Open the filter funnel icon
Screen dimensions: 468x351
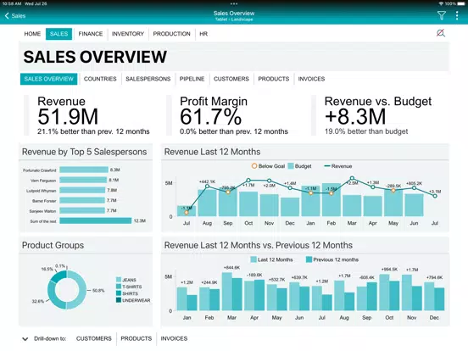pos(442,15)
